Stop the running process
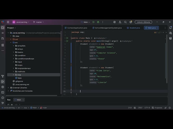The width and height of the screenshot is (173, 129). 12,105
